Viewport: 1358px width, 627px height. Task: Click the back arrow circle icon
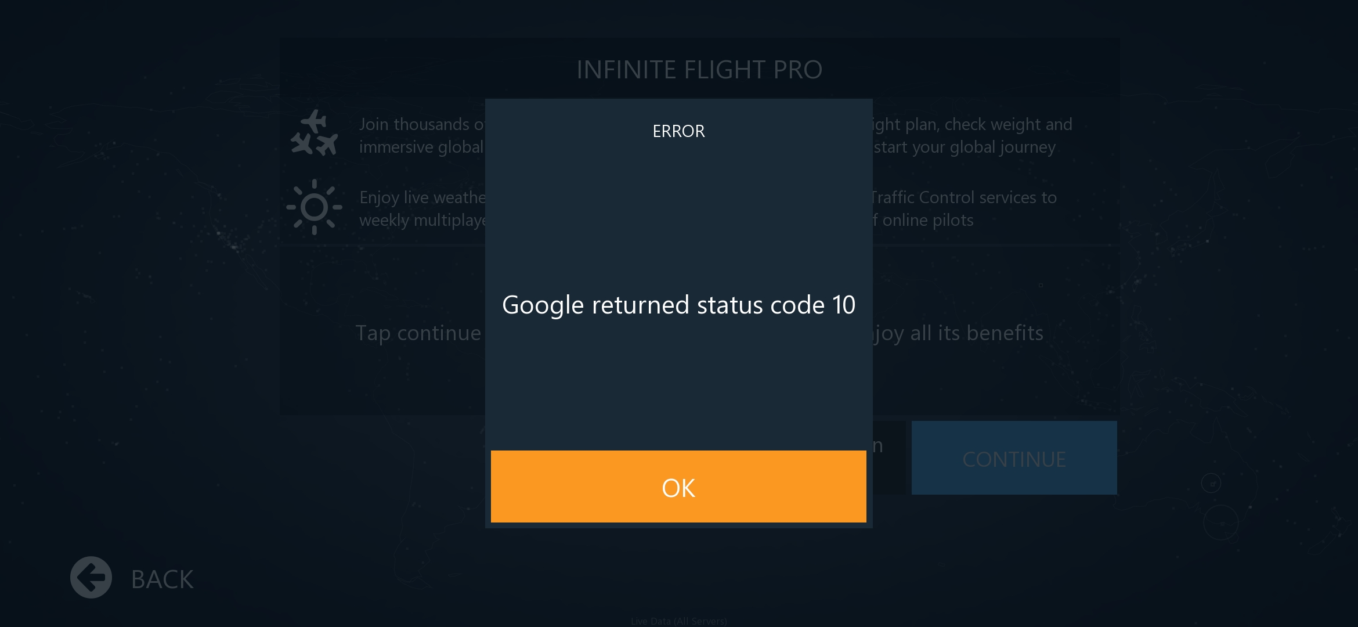[x=91, y=578]
